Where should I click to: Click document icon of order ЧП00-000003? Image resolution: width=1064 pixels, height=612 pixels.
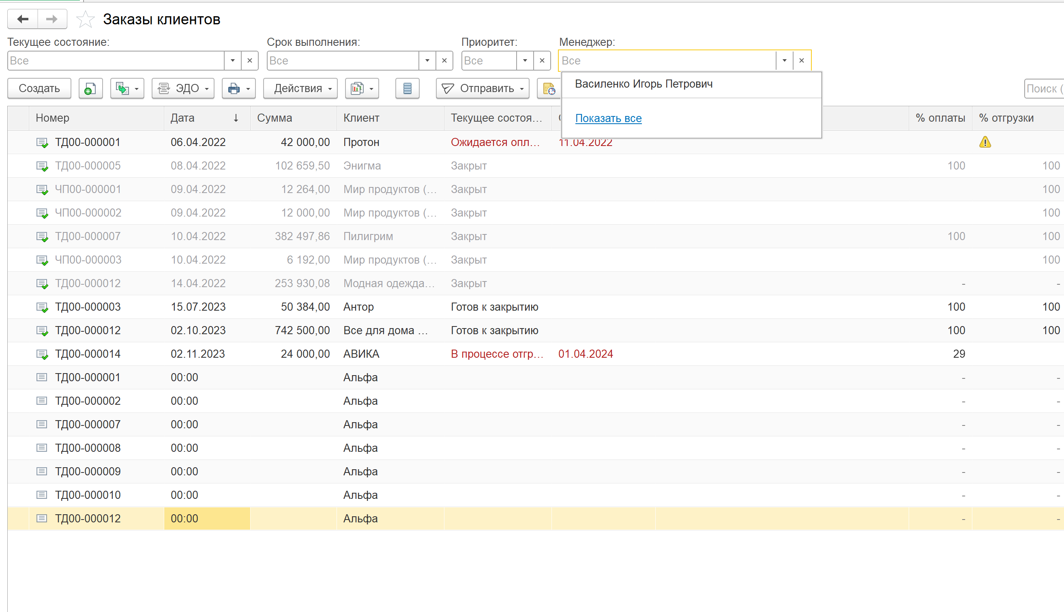42,260
